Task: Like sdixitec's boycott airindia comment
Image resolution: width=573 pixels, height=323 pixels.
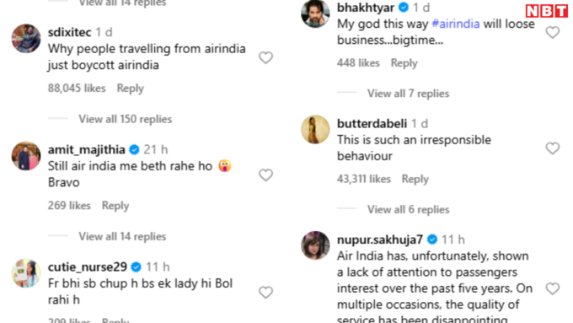Action: click(x=265, y=57)
